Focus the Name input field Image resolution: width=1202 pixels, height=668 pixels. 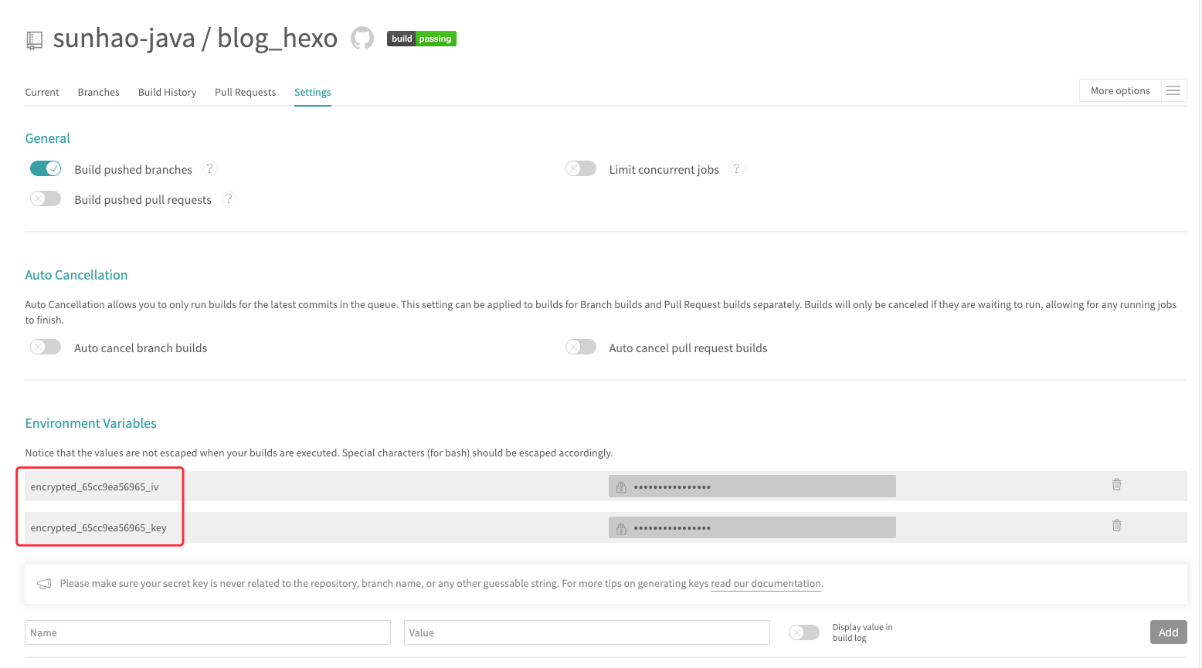click(x=208, y=632)
